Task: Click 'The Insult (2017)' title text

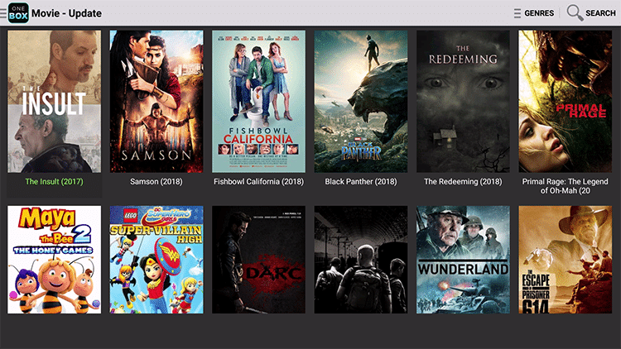Action: click(55, 182)
